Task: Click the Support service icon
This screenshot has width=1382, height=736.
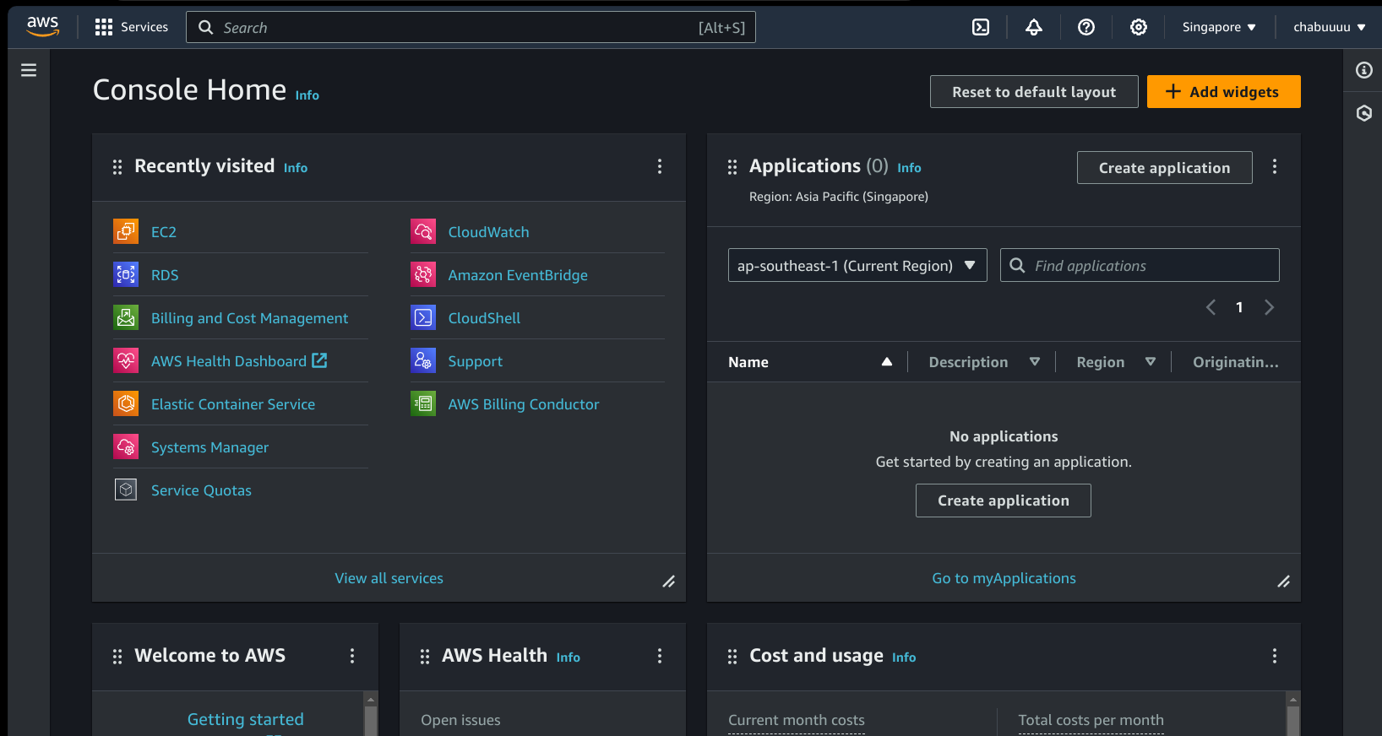Action: point(423,360)
